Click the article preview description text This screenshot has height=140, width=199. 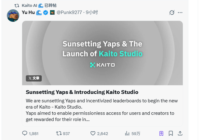click(100, 110)
